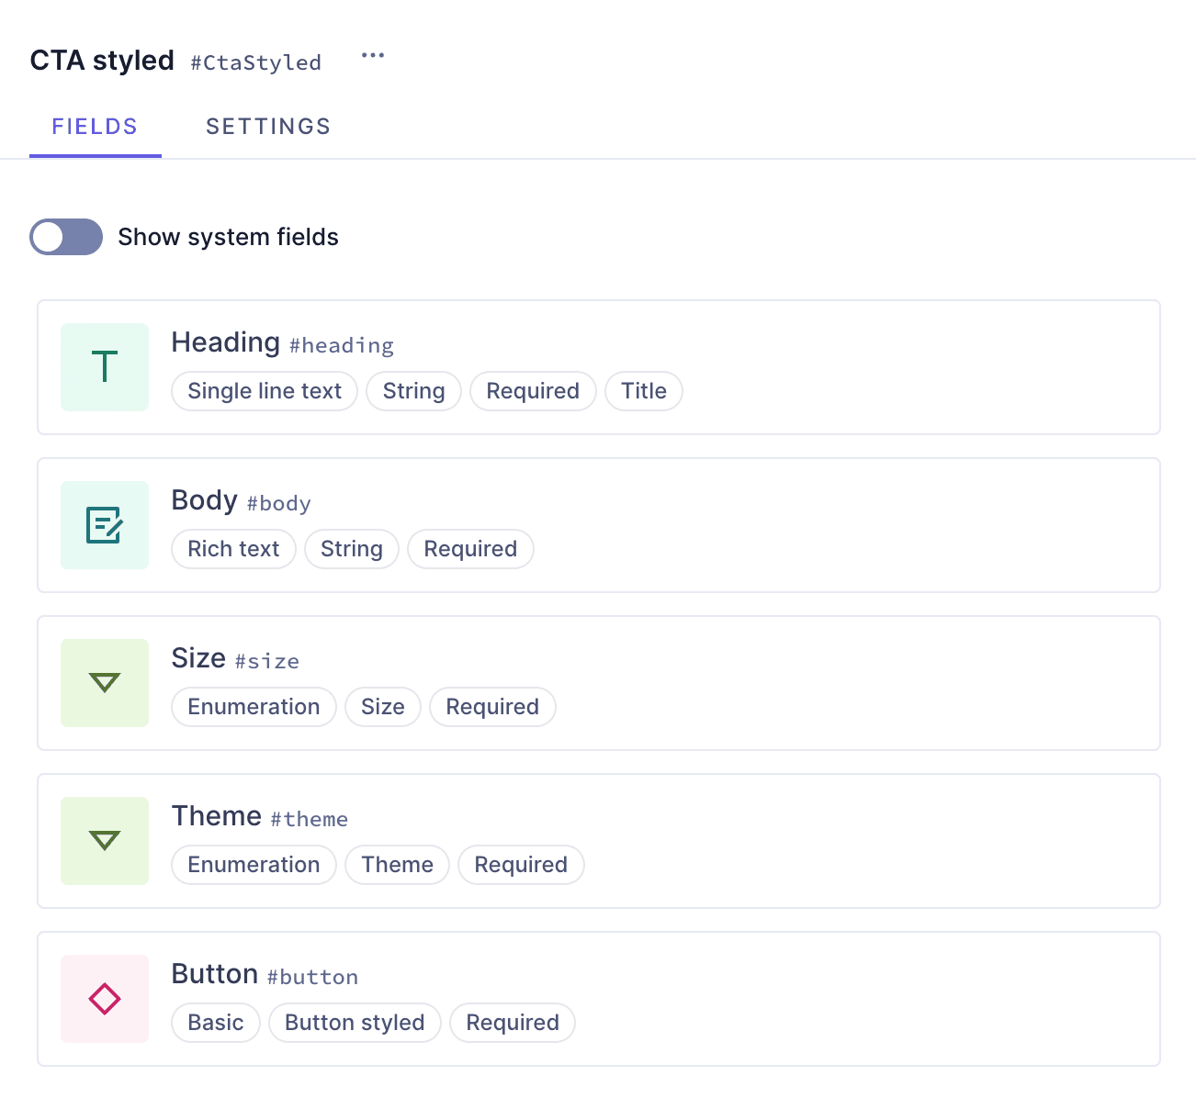Open the #CtaStyled identifier label
Viewport: 1196px width, 1098px height.
255,62
